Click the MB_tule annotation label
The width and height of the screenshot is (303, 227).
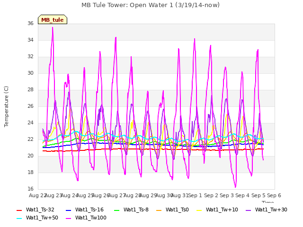pyautogui.click(x=53, y=19)
